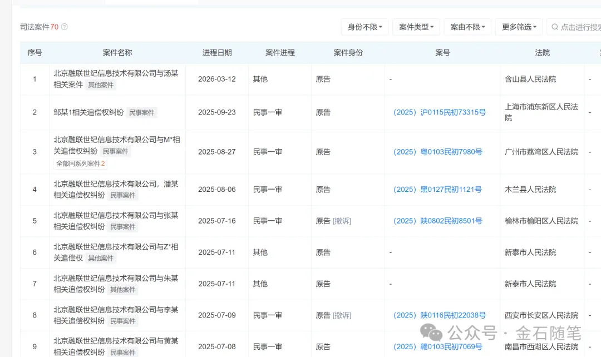Open case number (2025)沪0115民初73315号
This screenshot has height=357, width=601.
coord(439,112)
